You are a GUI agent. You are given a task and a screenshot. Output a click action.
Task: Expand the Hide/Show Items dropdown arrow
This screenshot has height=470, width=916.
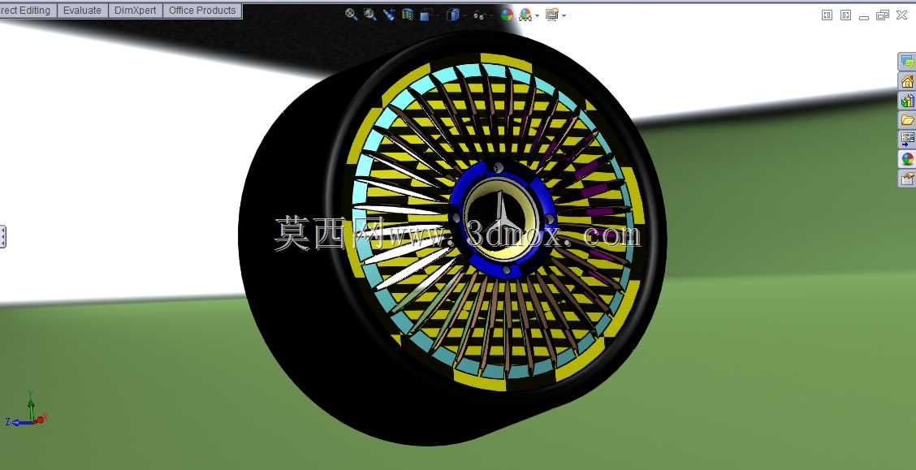point(490,15)
